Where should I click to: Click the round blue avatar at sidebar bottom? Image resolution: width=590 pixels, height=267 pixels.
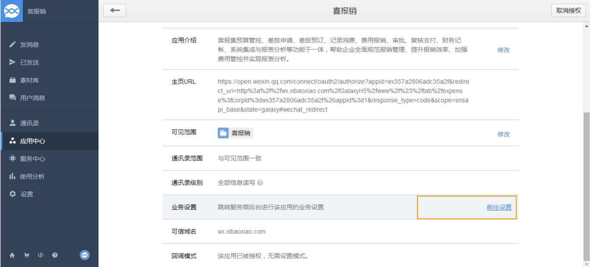(85, 255)
